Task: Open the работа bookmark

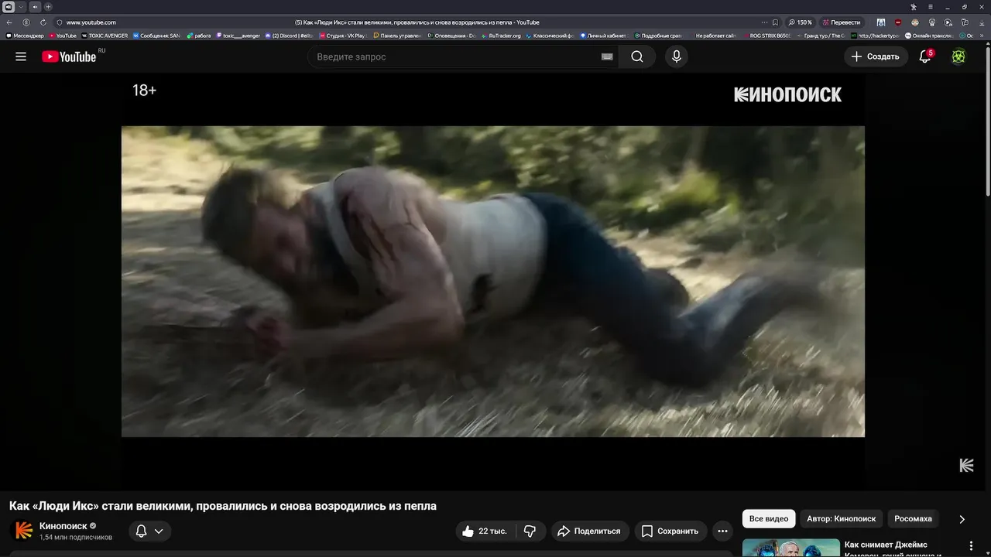Action: click(x=198, y=36)
